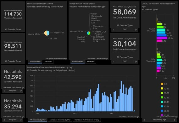The width and height of the screenshot is (179, 123).
Task: Click the 42,590 Hospitals Vaccines Received figure
Action: pos(13,77)
